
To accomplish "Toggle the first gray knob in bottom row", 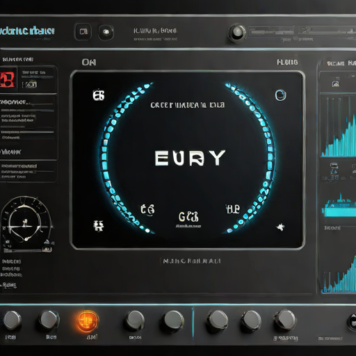I will tap(13, 321).
